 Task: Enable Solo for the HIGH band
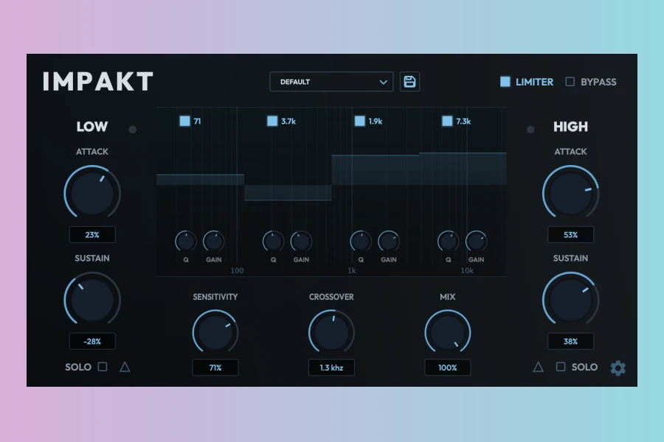[561, 367]
